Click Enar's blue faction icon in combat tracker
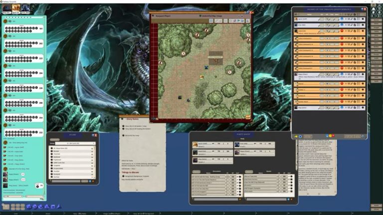 coord(342,25)
